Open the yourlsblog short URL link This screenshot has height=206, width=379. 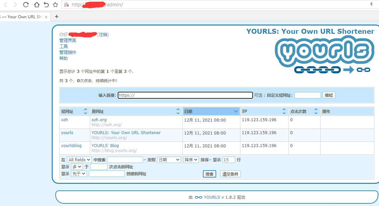71,146
